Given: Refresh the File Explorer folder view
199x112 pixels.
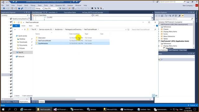Looking at the screenshot, I should 128,30.
